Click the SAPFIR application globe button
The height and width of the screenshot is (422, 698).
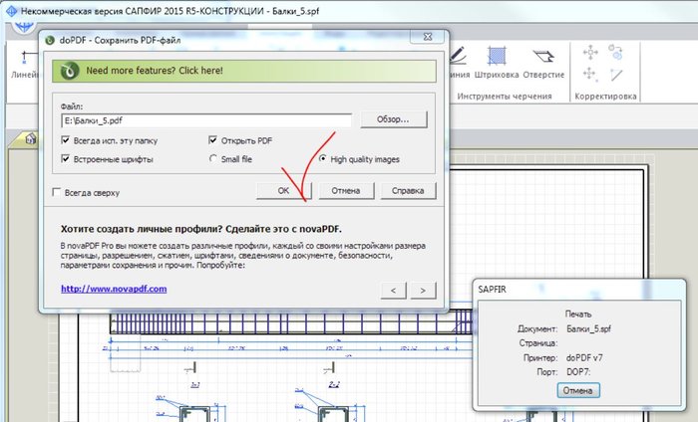(24, 28)
